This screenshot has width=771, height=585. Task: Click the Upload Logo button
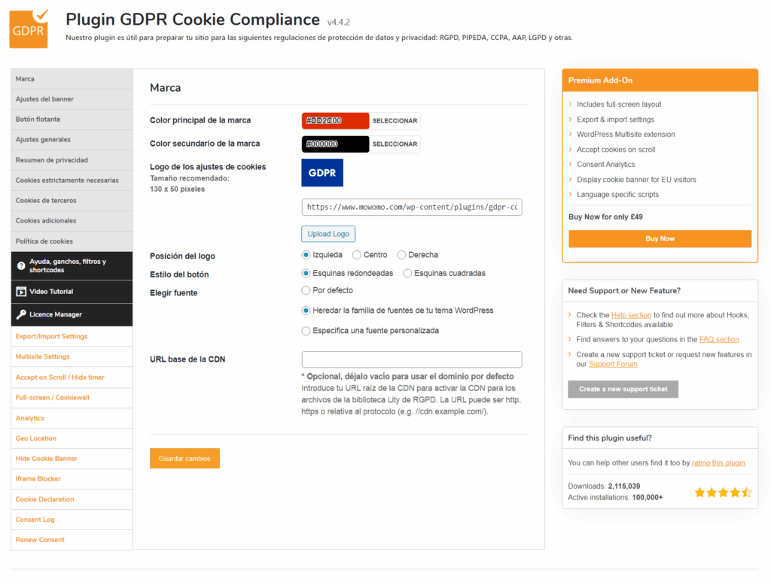click(x=328, y=234)
